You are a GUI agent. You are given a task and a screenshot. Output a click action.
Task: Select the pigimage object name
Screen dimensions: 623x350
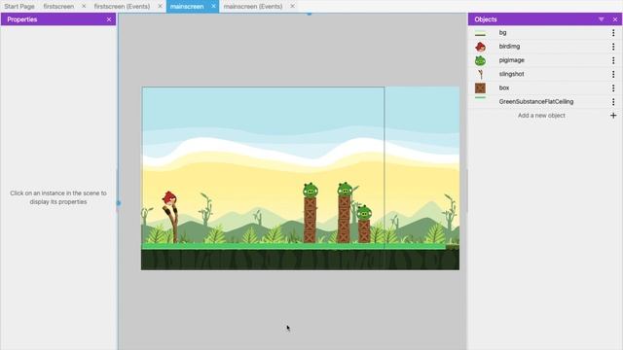click(x=512, y=60)
